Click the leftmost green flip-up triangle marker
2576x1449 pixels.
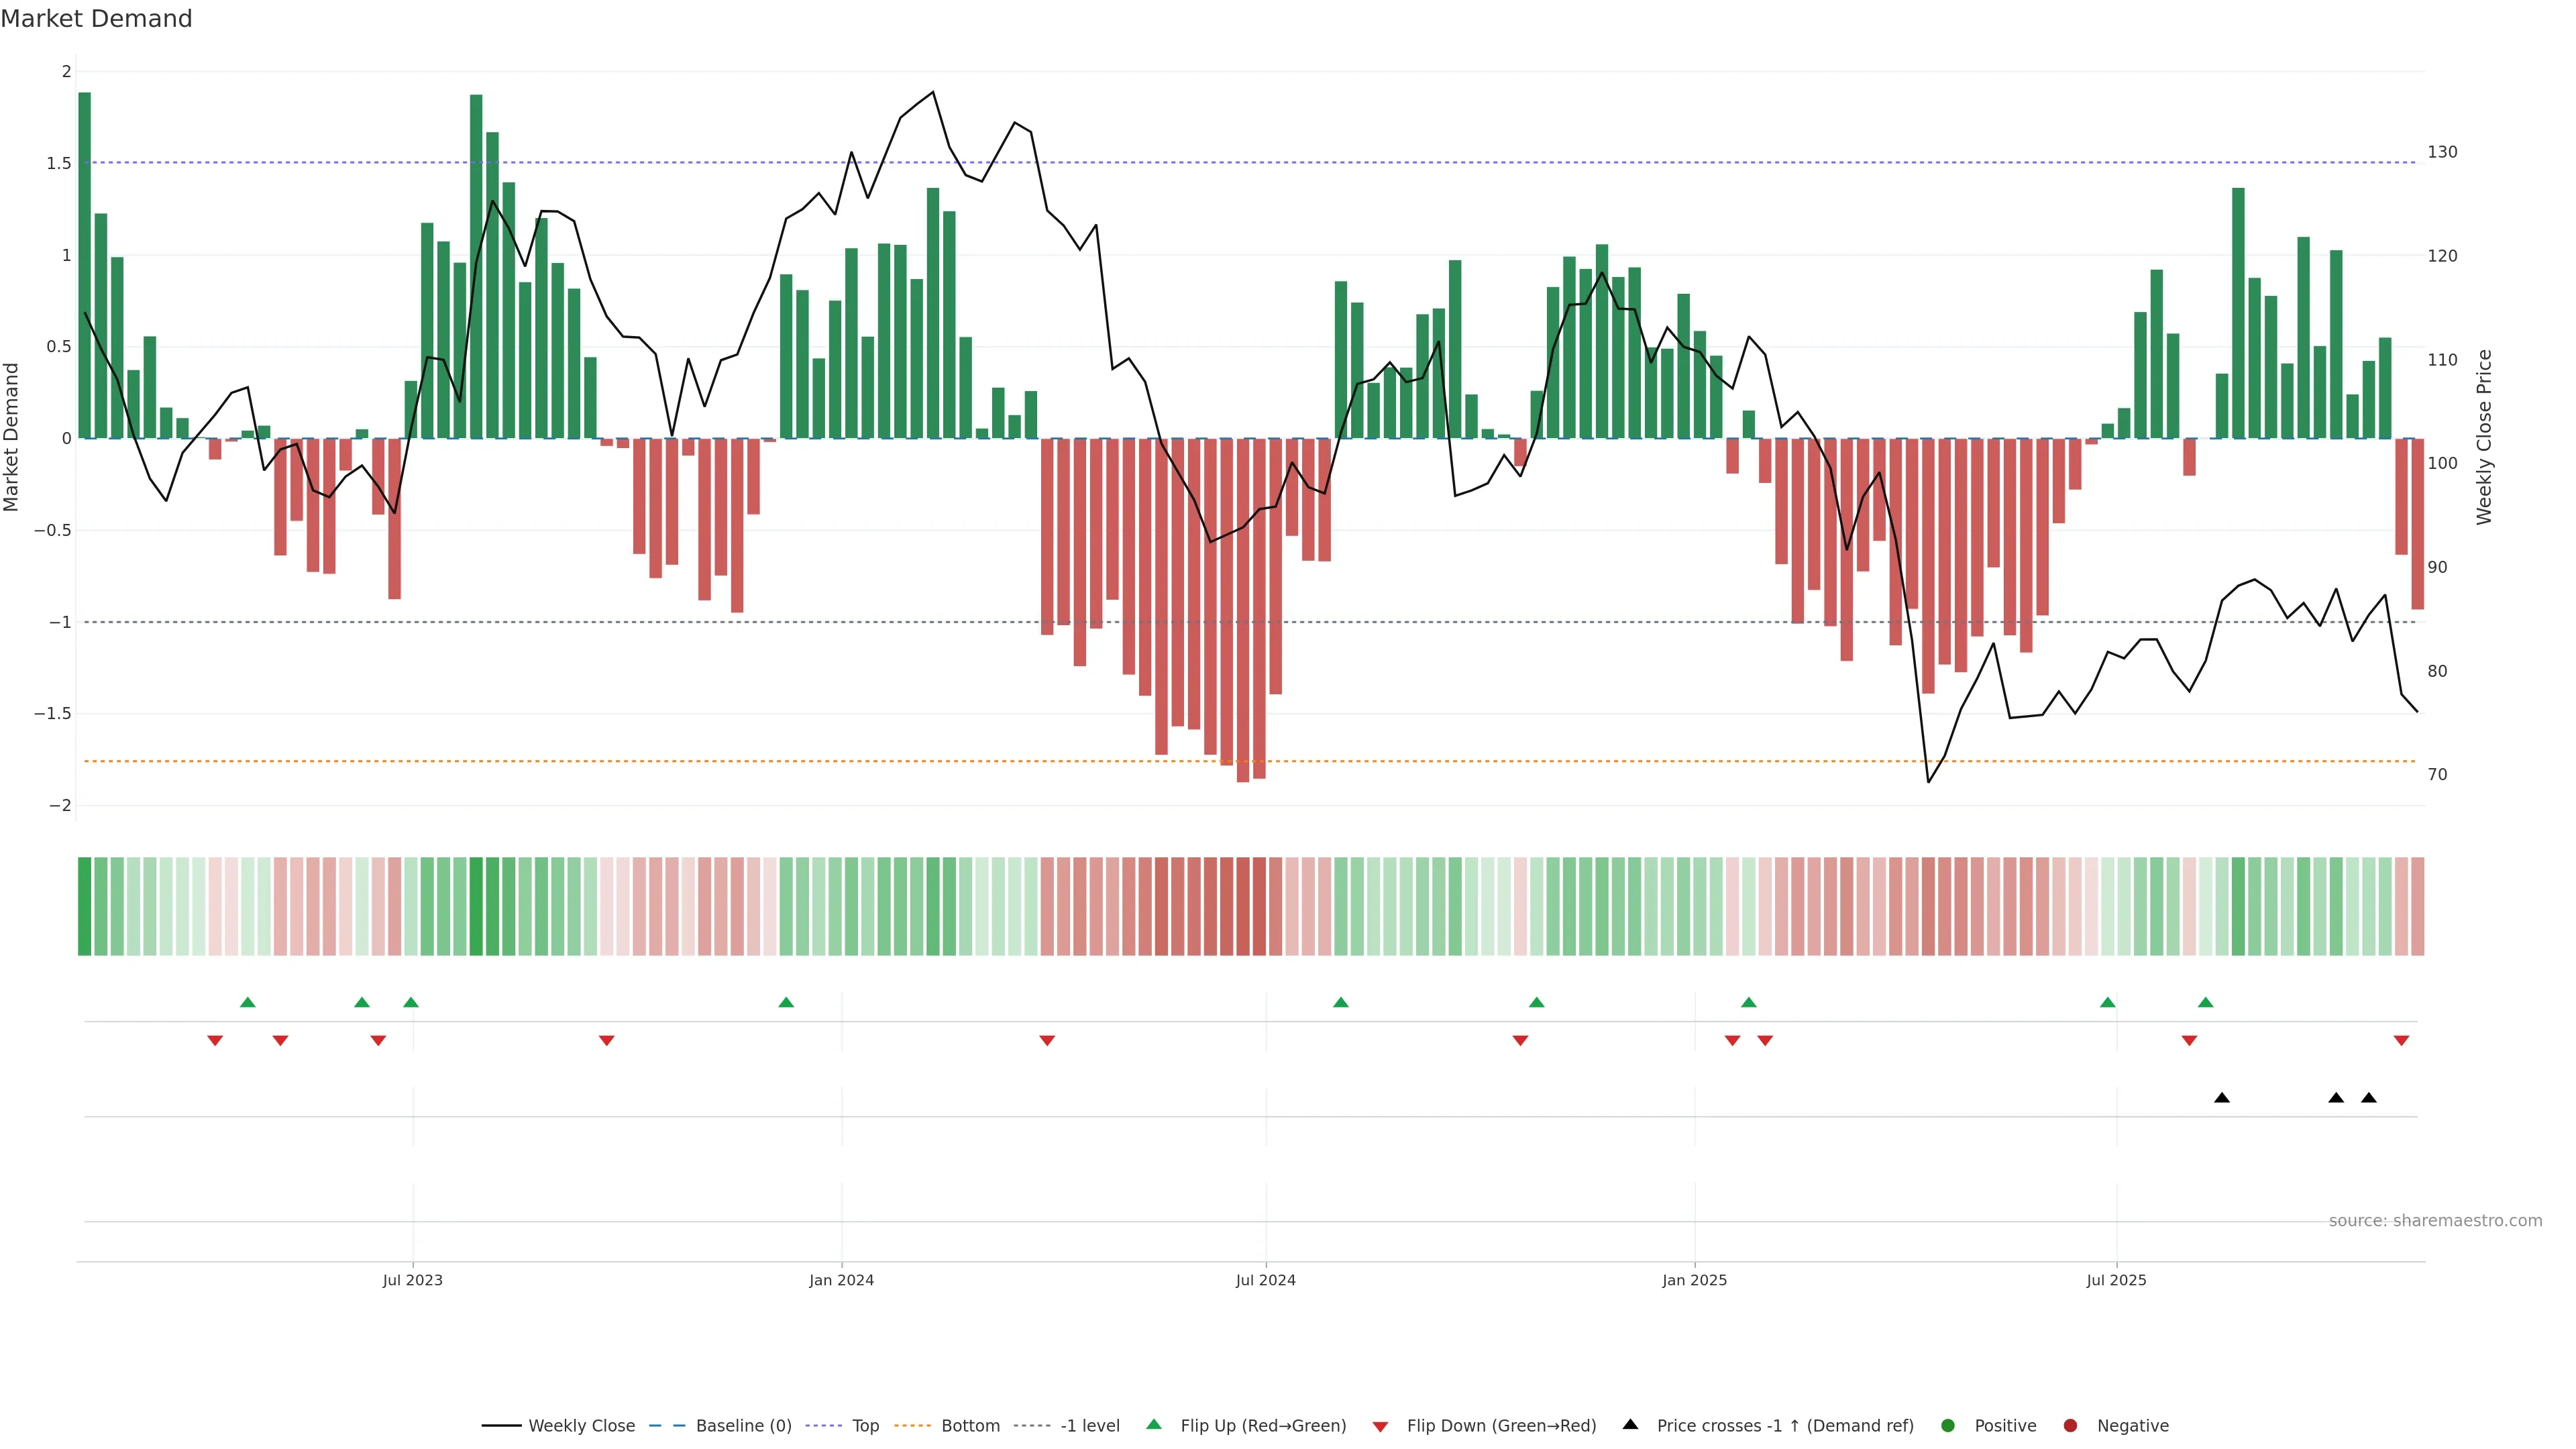pos(248,1002)
